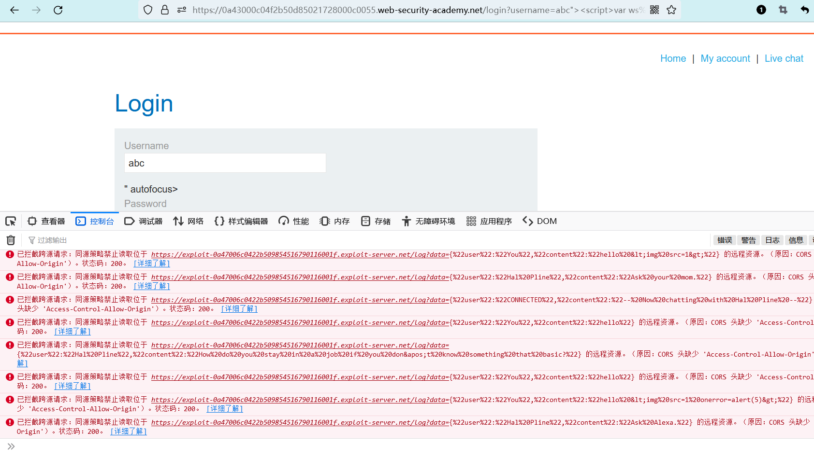Switch to the DOM tab
This screenshot has height=458, width=814.
[540, 221]
